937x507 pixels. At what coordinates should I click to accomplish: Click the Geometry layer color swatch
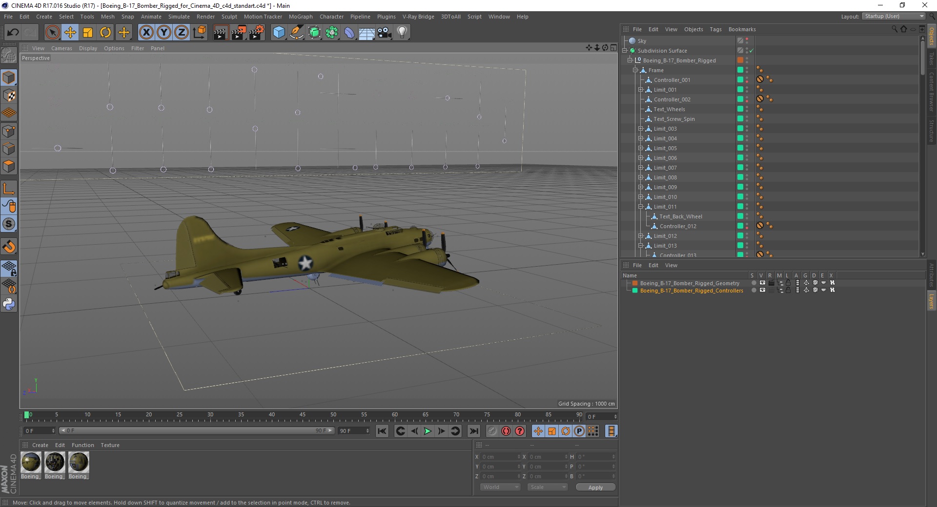pyautogui.click(x=635, y=283)
